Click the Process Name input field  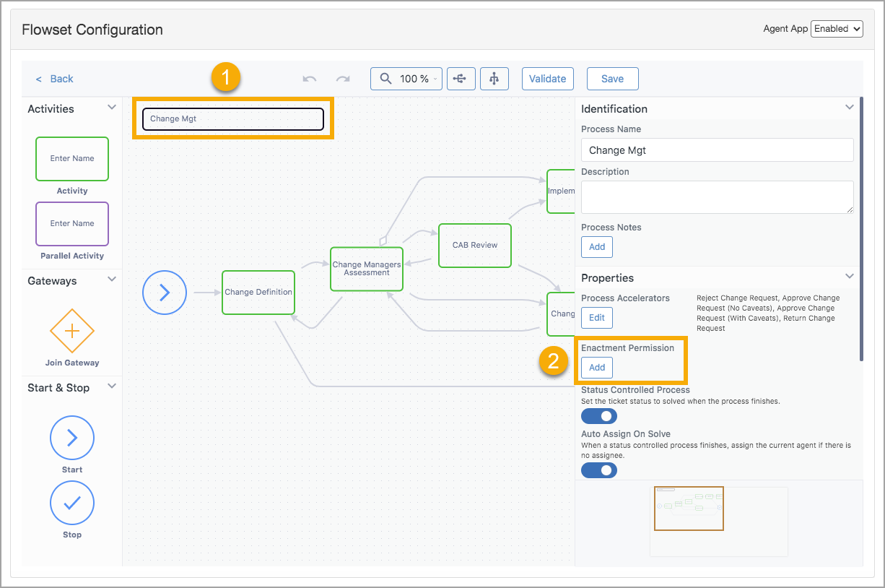[x=718, y=150]
